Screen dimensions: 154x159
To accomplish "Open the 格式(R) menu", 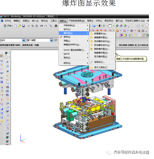I will coord(45,21).
